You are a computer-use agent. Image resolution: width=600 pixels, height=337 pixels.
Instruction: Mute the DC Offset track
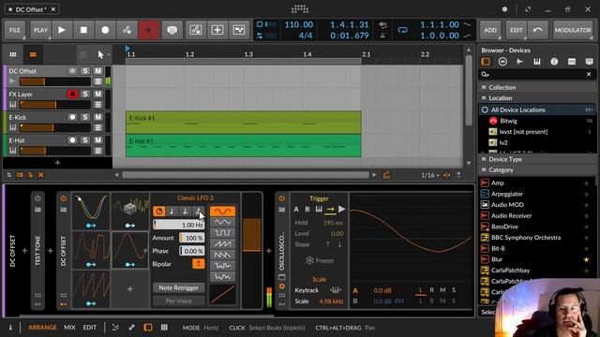(97, 71)
